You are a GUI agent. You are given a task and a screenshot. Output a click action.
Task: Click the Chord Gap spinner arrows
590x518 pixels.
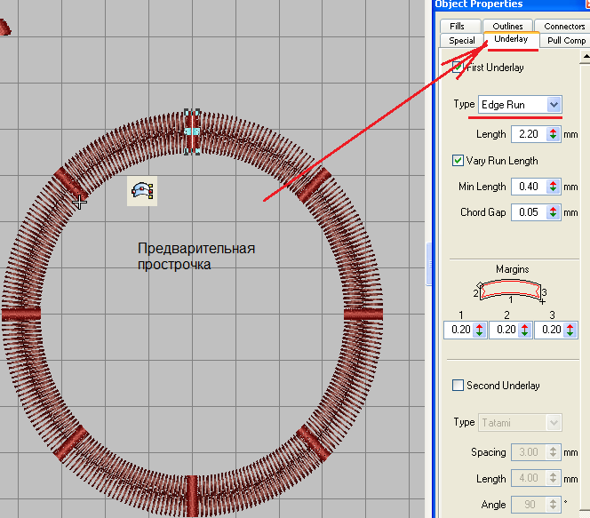(x=553, y=212)
